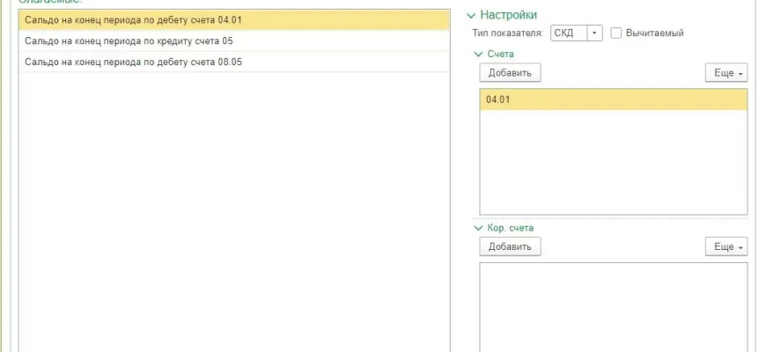Enable the Вычитаемый checkbox
The image size is (766, 352).
coord(616,33)
